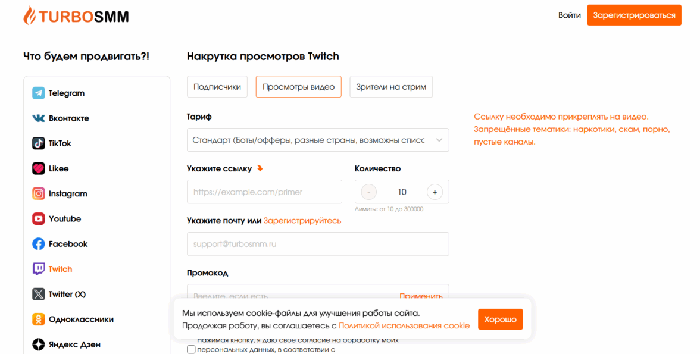This screenshot has width=700, height=354.
Task: Open the Зрители на стрим tab
Action: (x=391, y=87)
